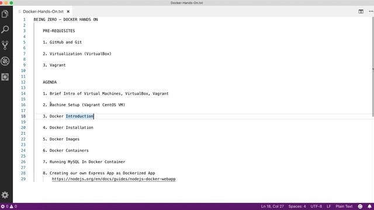Image resolution: width=374 pixels, height=210 pixels.
Task: Open Source Control view
Action: [5, 45]
